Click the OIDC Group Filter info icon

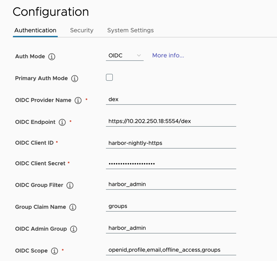pyautogui.click(x=70, y=185)
